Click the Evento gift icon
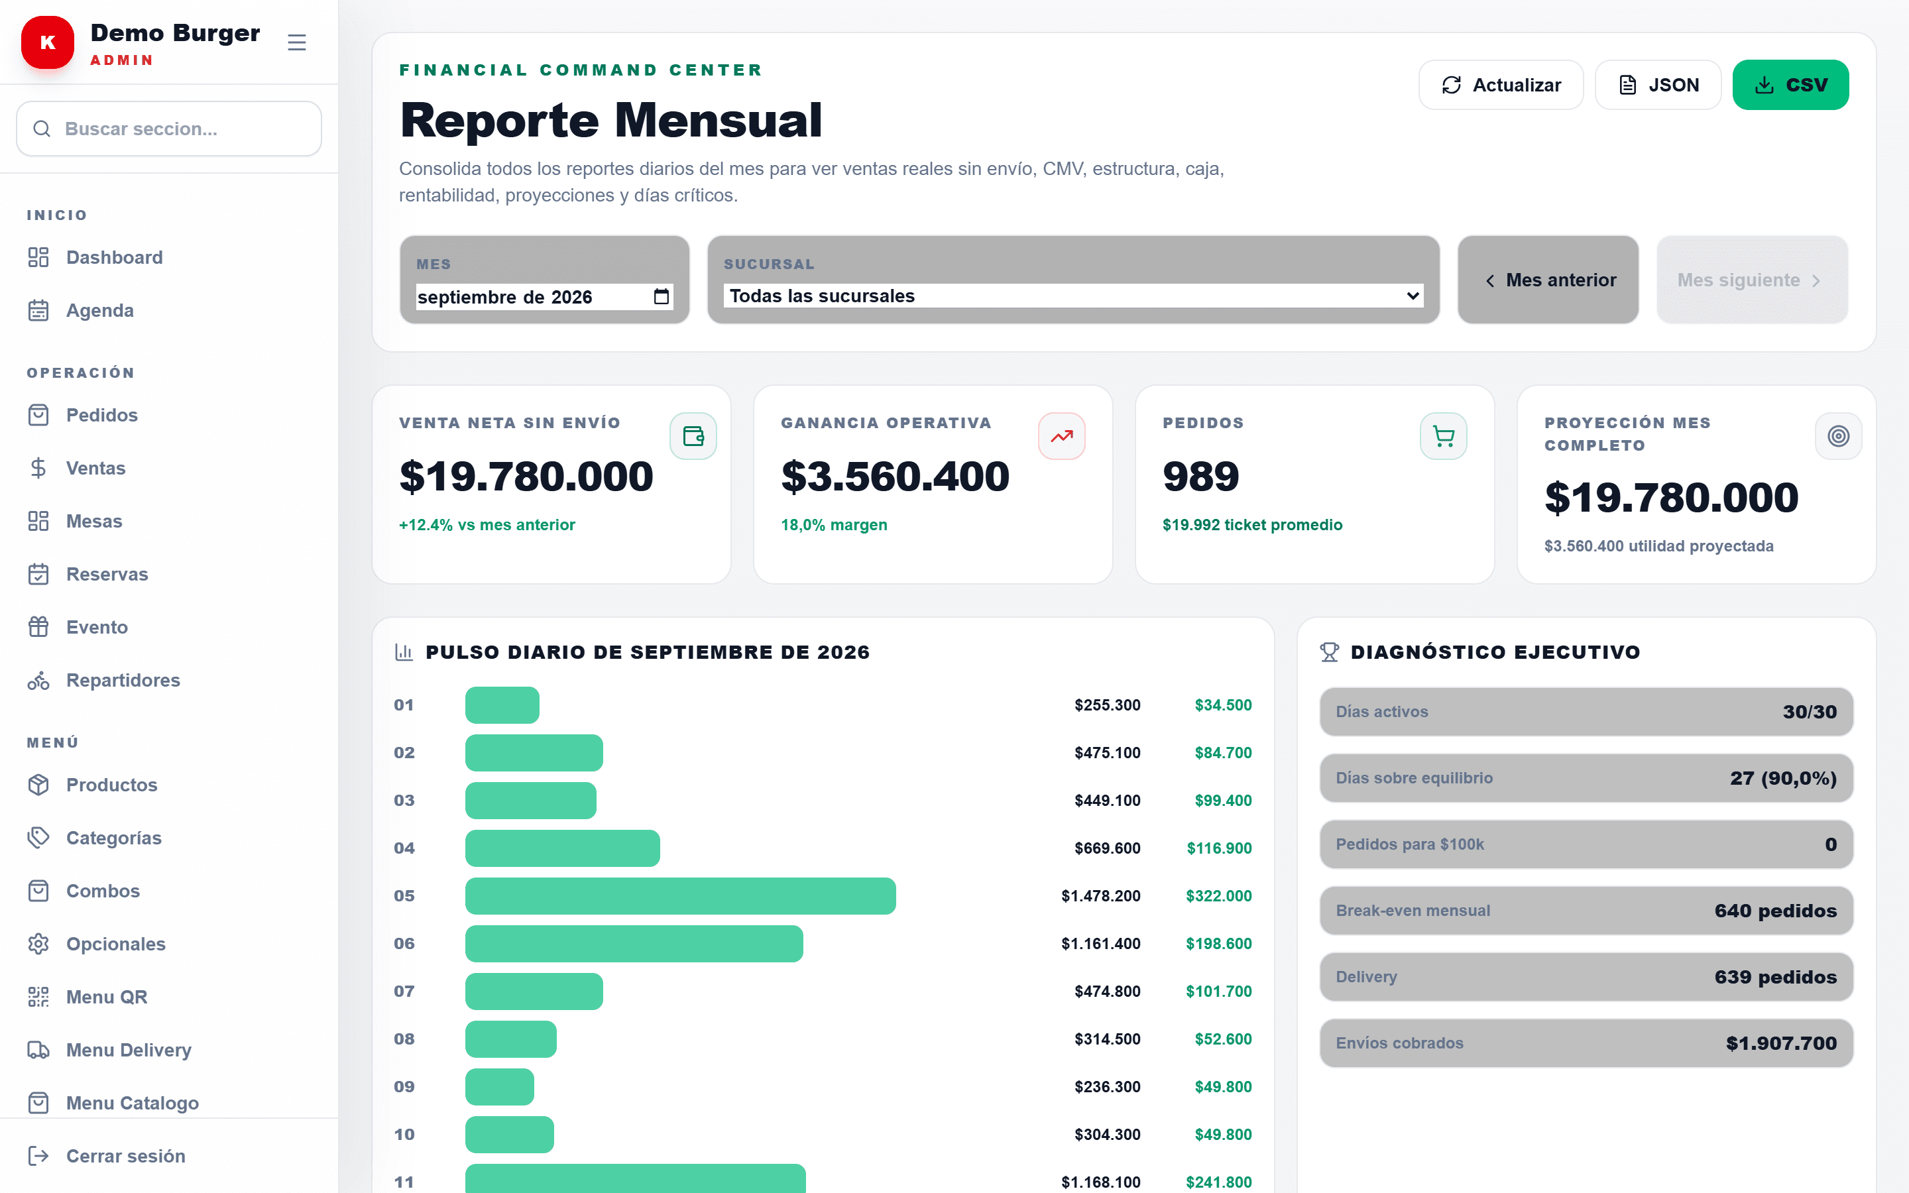The width and height of the screenshot is (1909, 1193). tap(38, 627)
